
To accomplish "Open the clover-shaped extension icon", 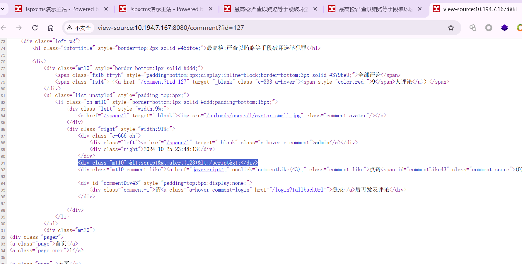I will pos(473,28).
